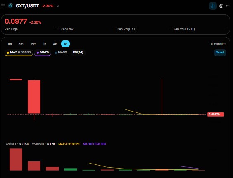Click the 11 candles text
This screenshot has height=178, width=233.
click(218, 44)
